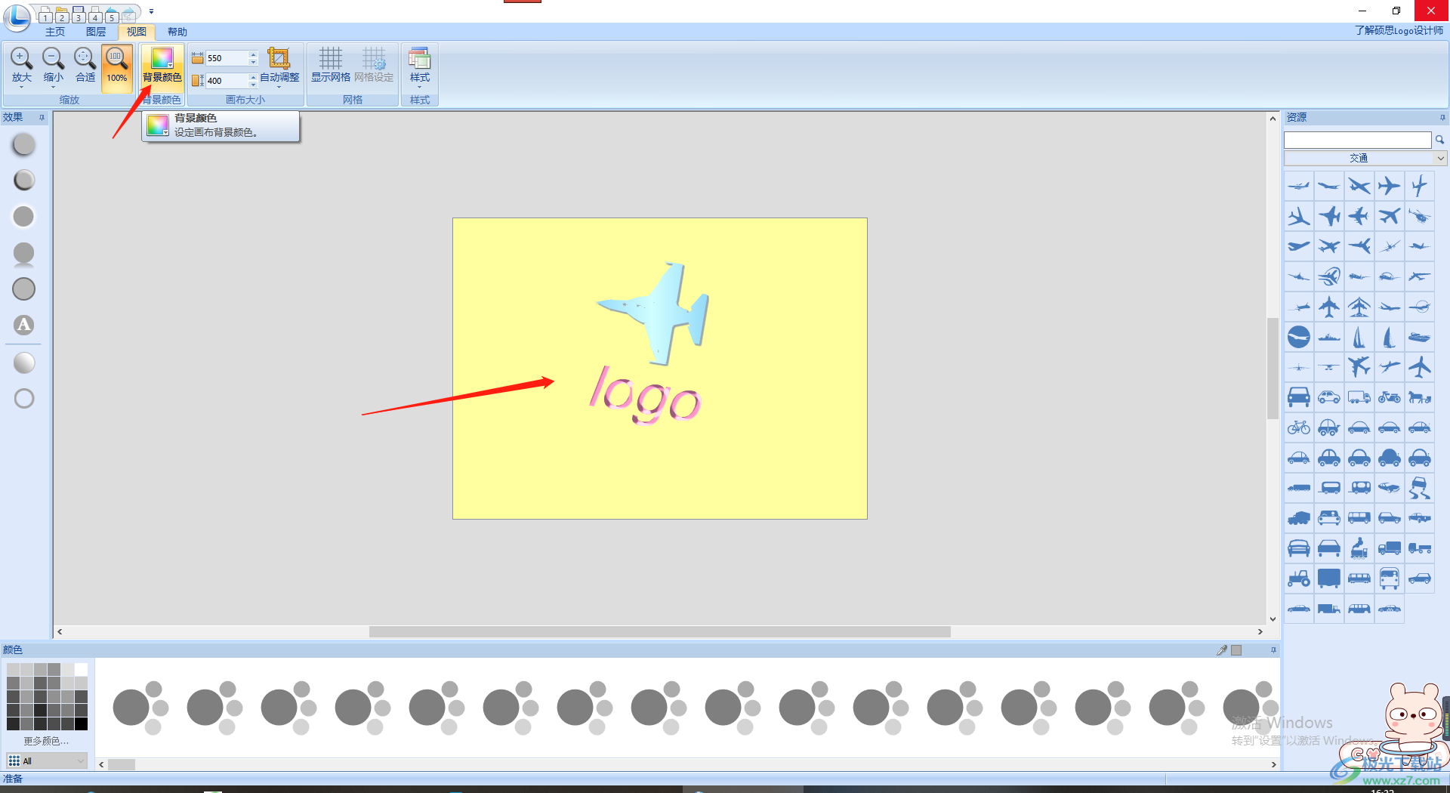Image resolution: width=1450 pixels, height=793 pixels.
Task: Select the top-down airplane icon, first row
Action: pyautogui.click(x=1390, y=186)
